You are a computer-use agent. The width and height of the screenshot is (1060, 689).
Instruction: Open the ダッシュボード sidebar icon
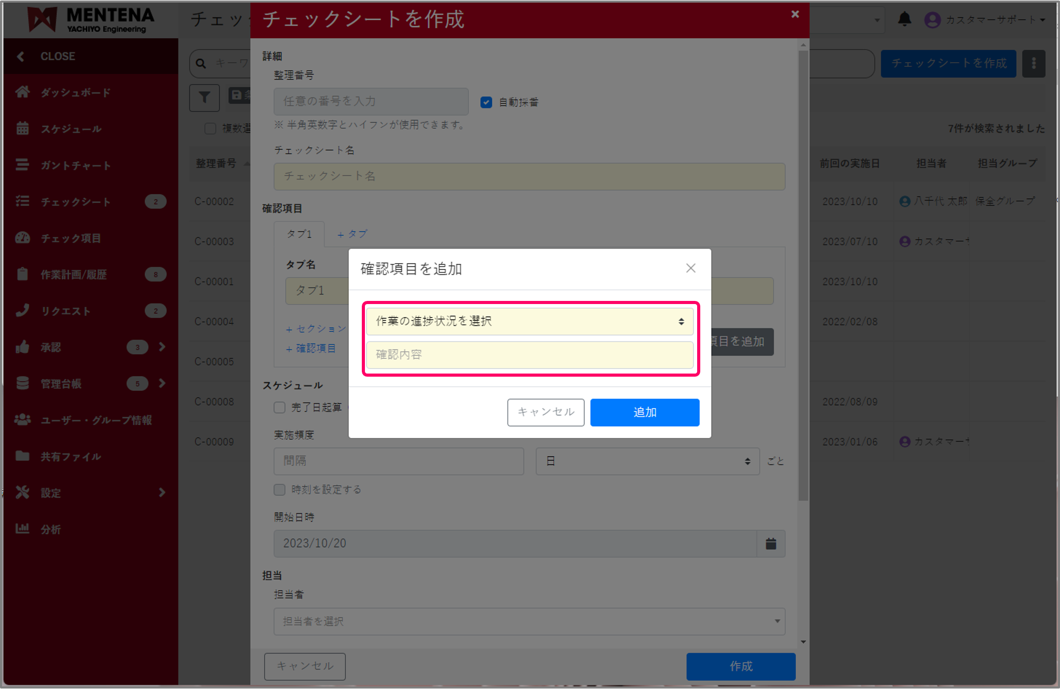23,92
